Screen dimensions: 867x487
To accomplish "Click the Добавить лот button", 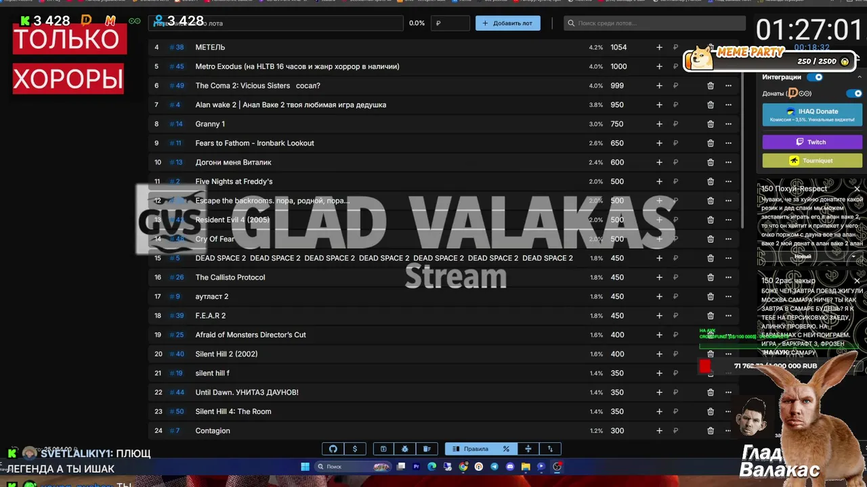I will (508, 23).
